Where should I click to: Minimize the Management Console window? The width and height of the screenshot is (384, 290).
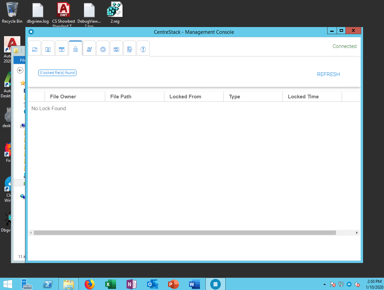pos(332,31)
